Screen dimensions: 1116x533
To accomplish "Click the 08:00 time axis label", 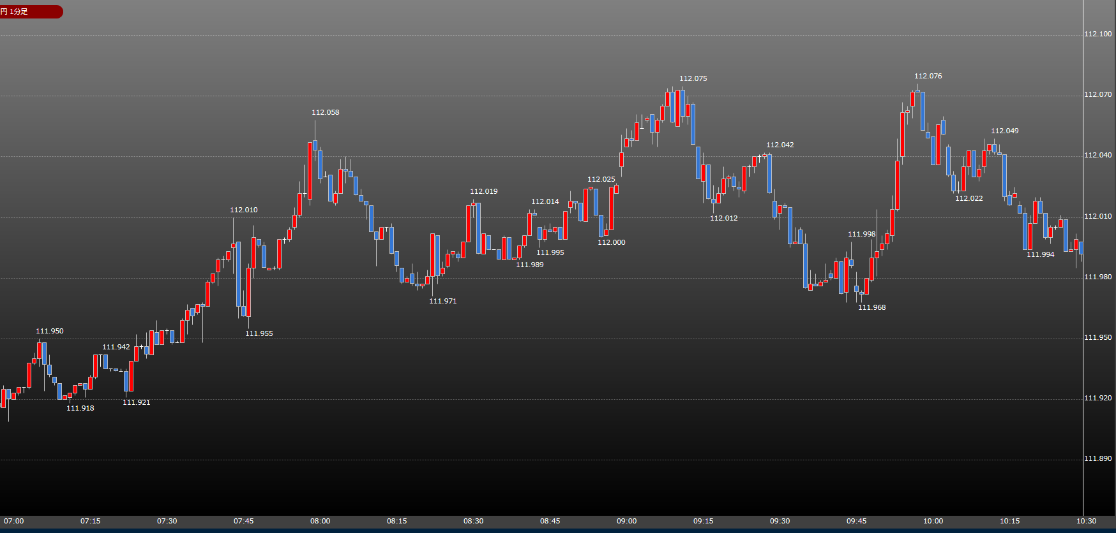I will tap(320, 521).
